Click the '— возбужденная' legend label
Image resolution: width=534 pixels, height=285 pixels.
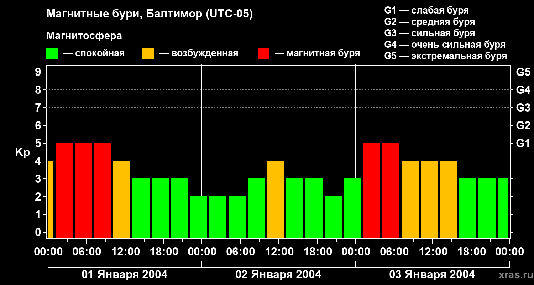pyautogui.click(x=199, y=53)
